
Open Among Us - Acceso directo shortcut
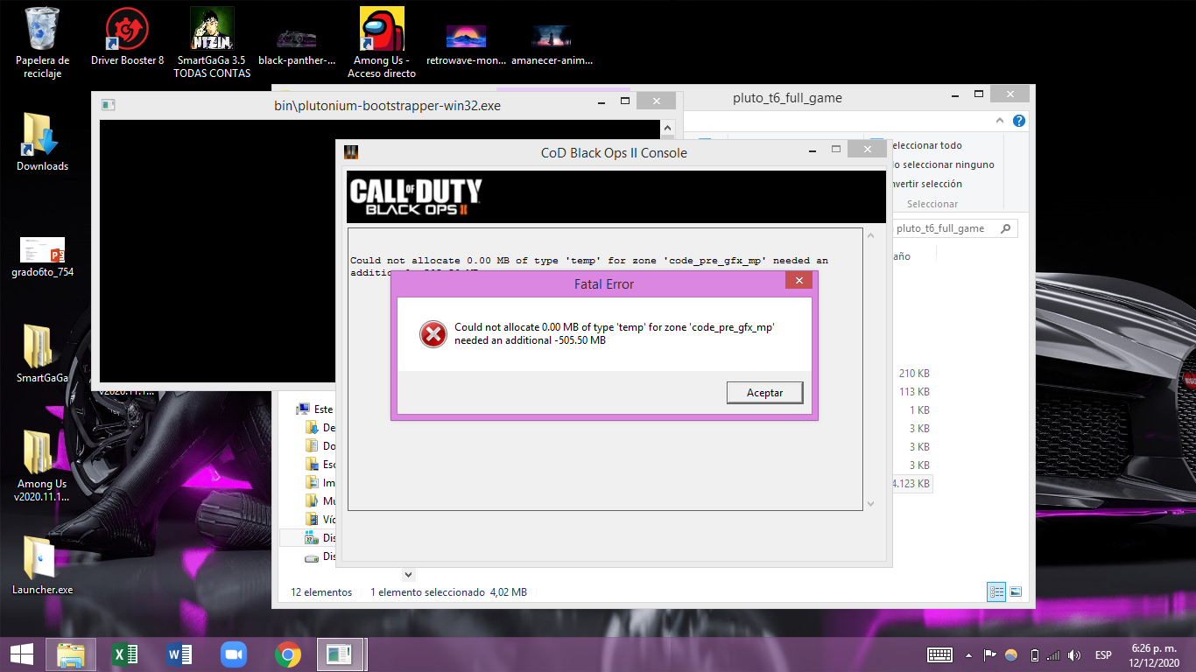[x=382, y=42]
